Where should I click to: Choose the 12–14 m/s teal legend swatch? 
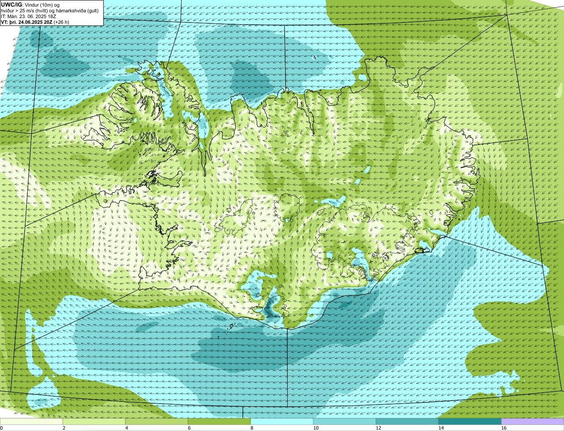[x=407, y=422]
